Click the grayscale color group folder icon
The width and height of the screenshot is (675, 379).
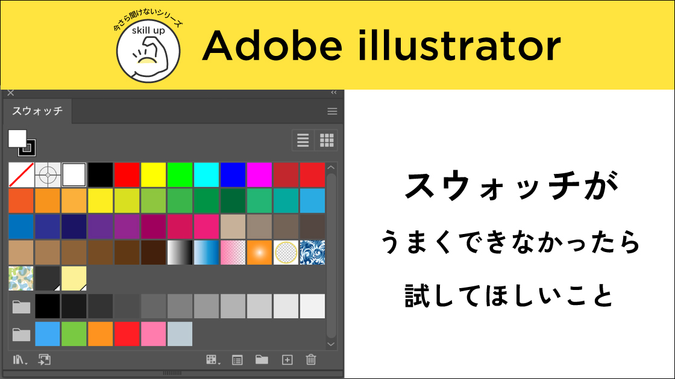[x=21, y=307]
